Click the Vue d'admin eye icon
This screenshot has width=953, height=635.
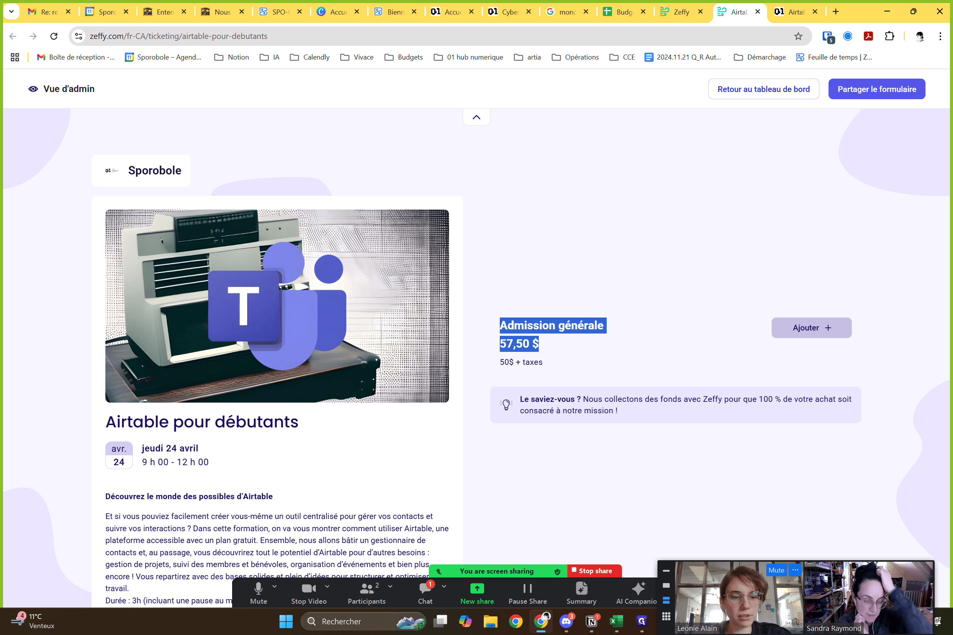(x=33, y=89)
